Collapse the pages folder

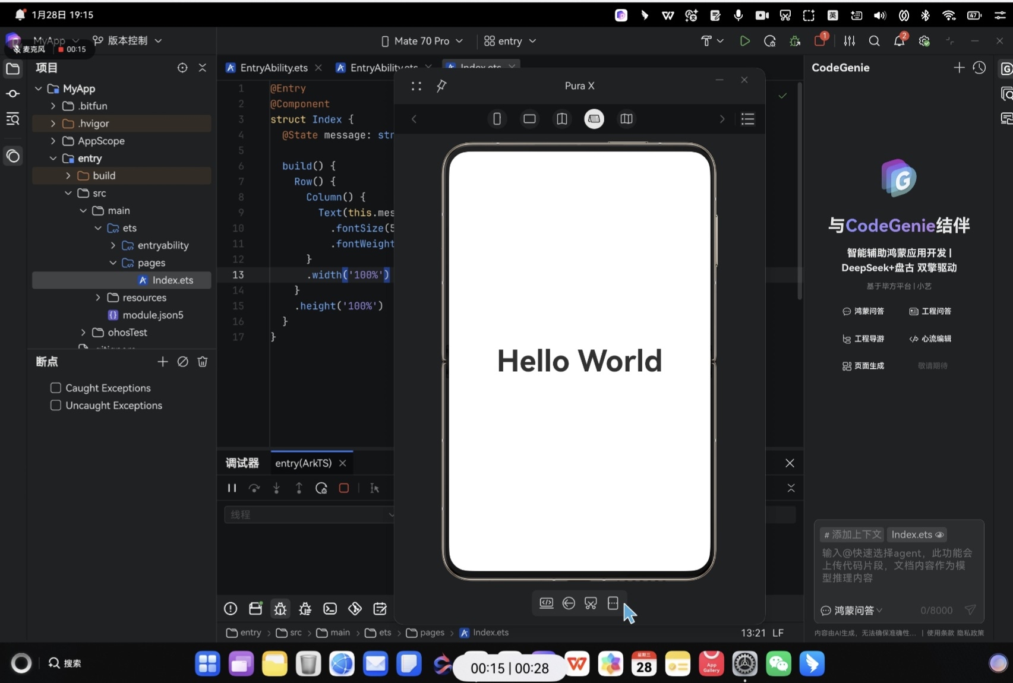[113, 263]
